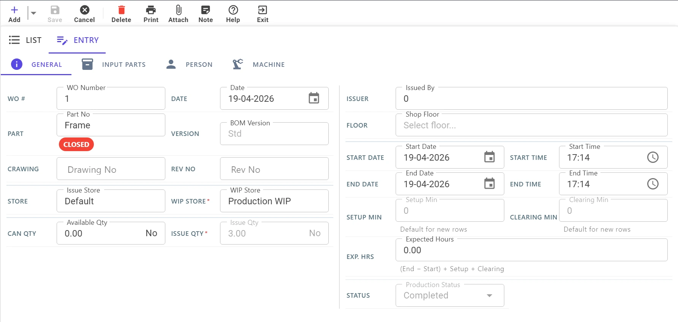Print the work order
This screenshot has height=322, width=678.
151,14
